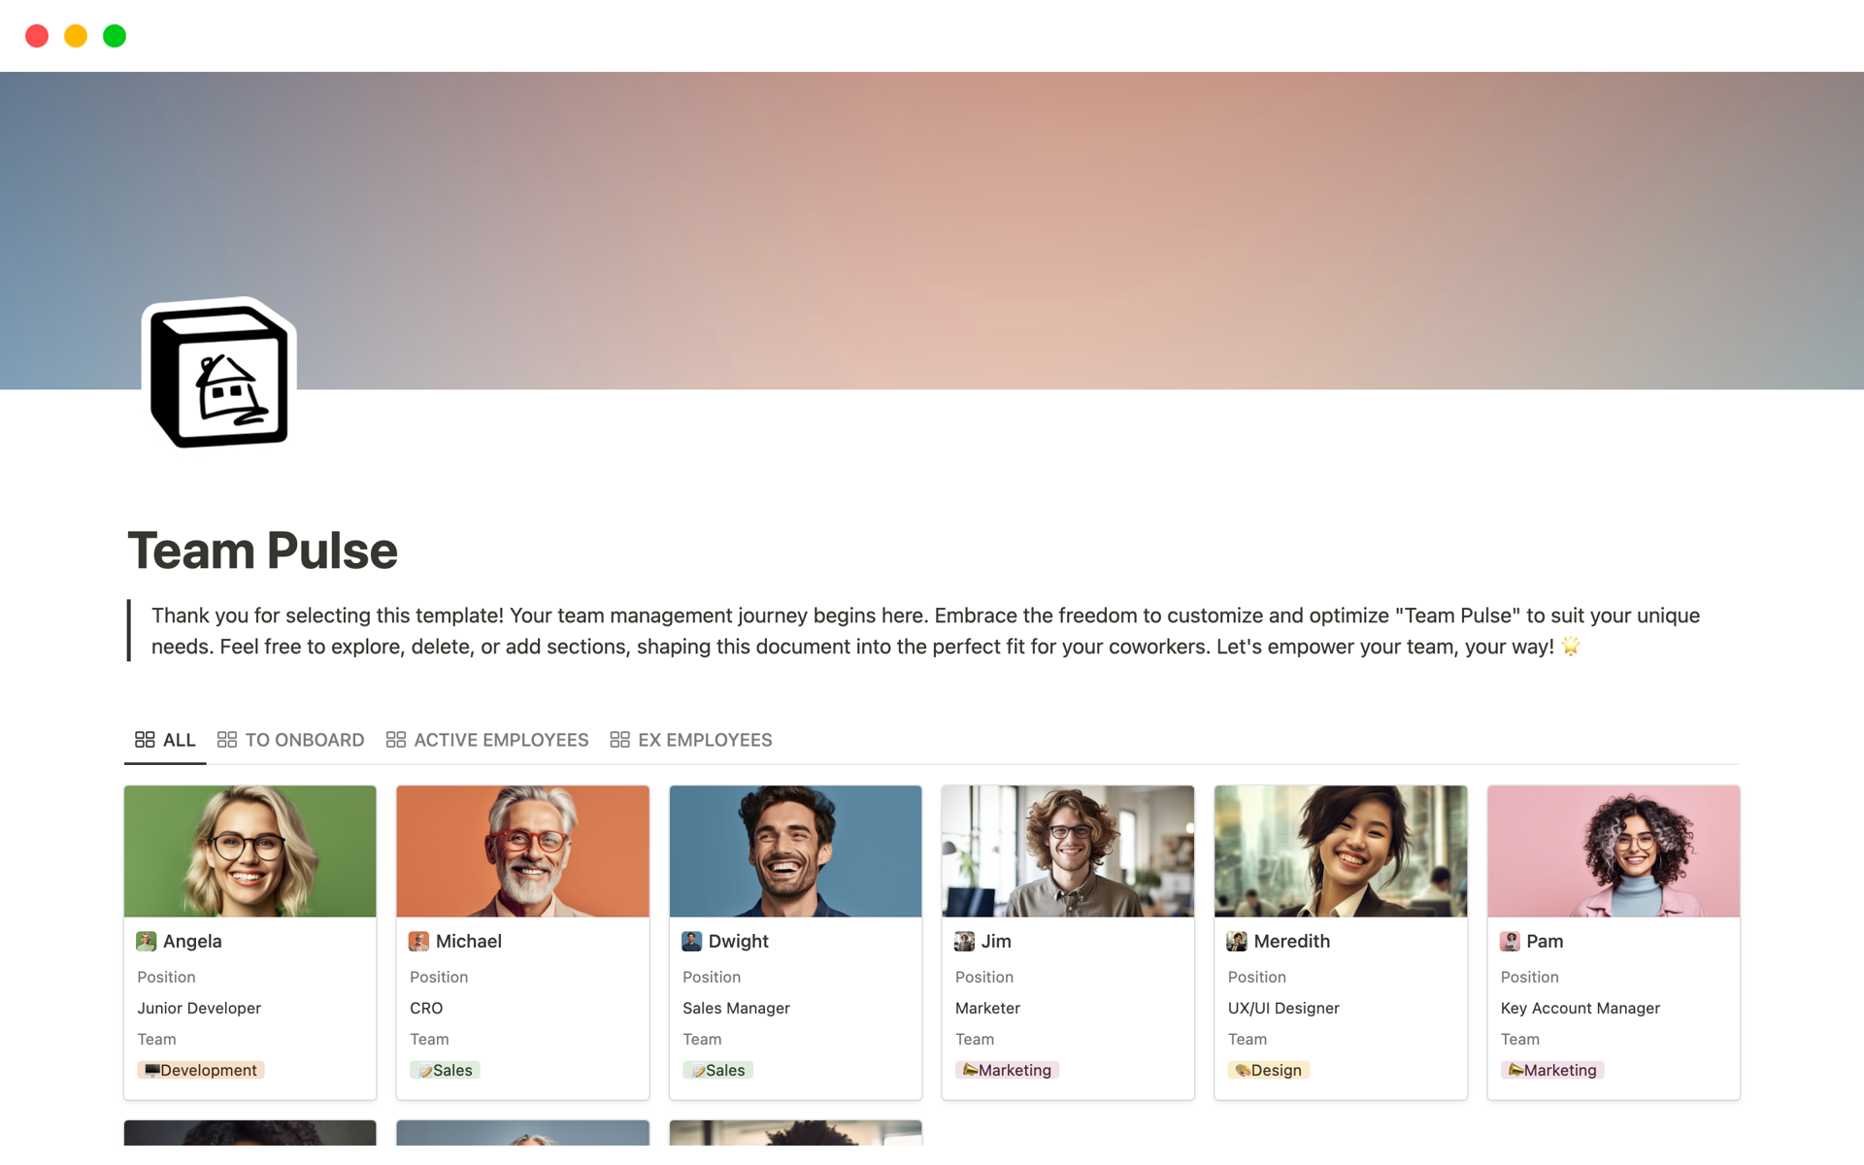Click the gallery icon beside ALL tab

tap(145, 740)
